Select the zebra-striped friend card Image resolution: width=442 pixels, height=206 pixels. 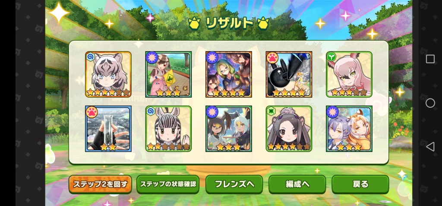[x=169, y=129]
